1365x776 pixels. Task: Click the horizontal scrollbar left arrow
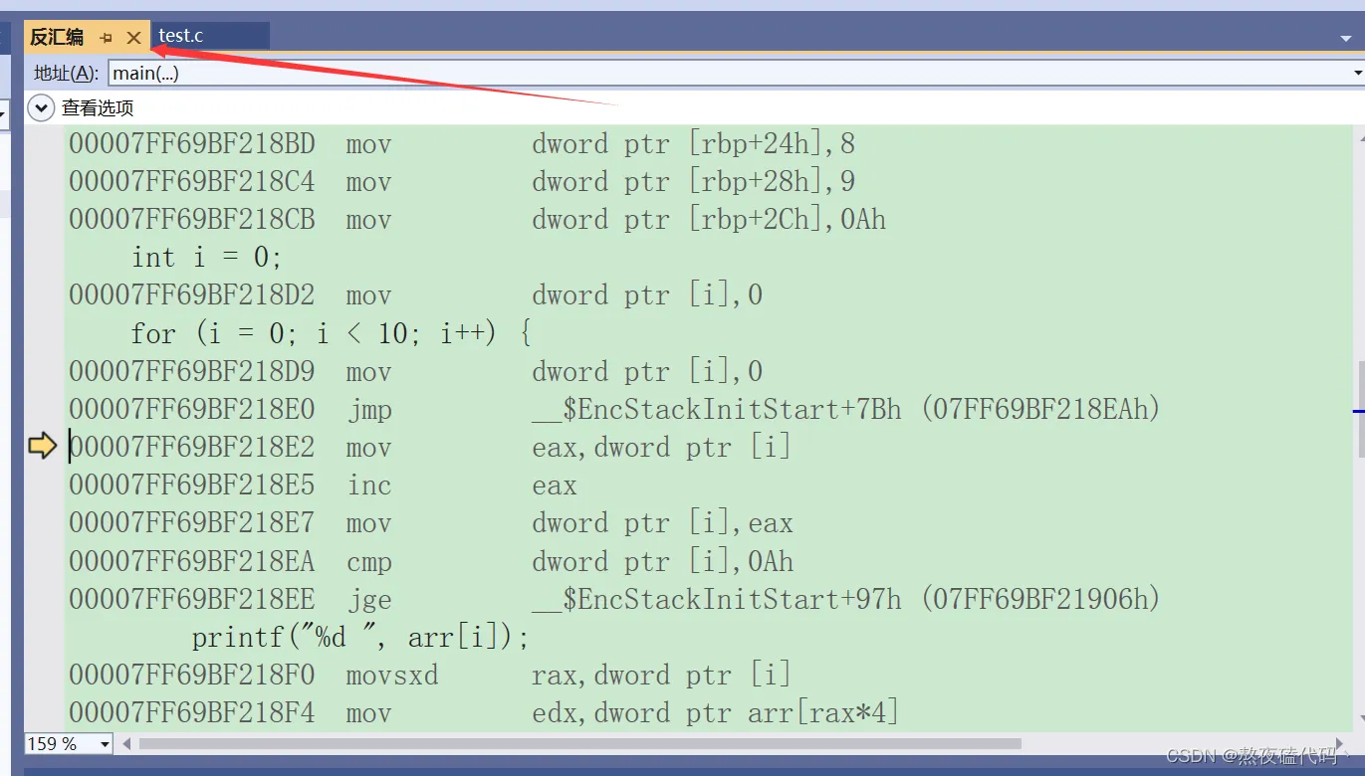tap(126, 743)
